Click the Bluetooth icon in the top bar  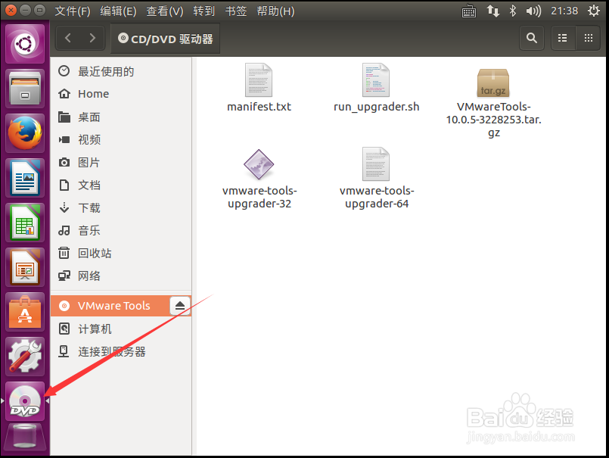coord(512,11)
